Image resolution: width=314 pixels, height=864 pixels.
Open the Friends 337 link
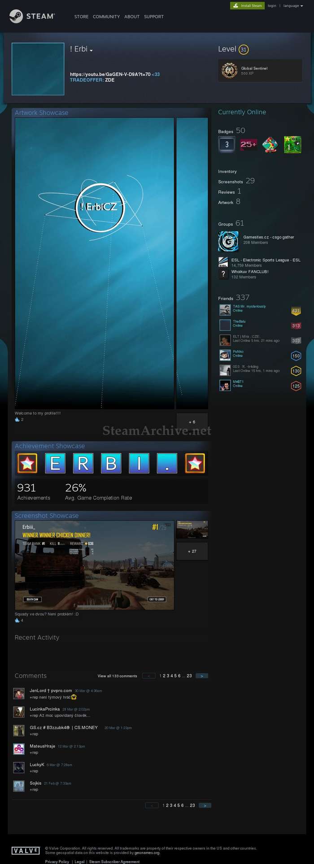[234, 298]
